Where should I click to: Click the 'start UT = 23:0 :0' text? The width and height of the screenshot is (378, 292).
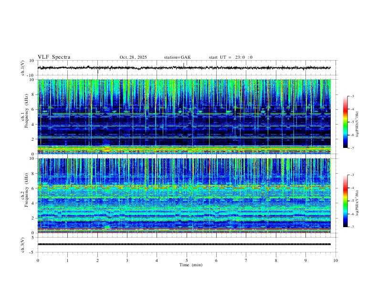[231, 57]
